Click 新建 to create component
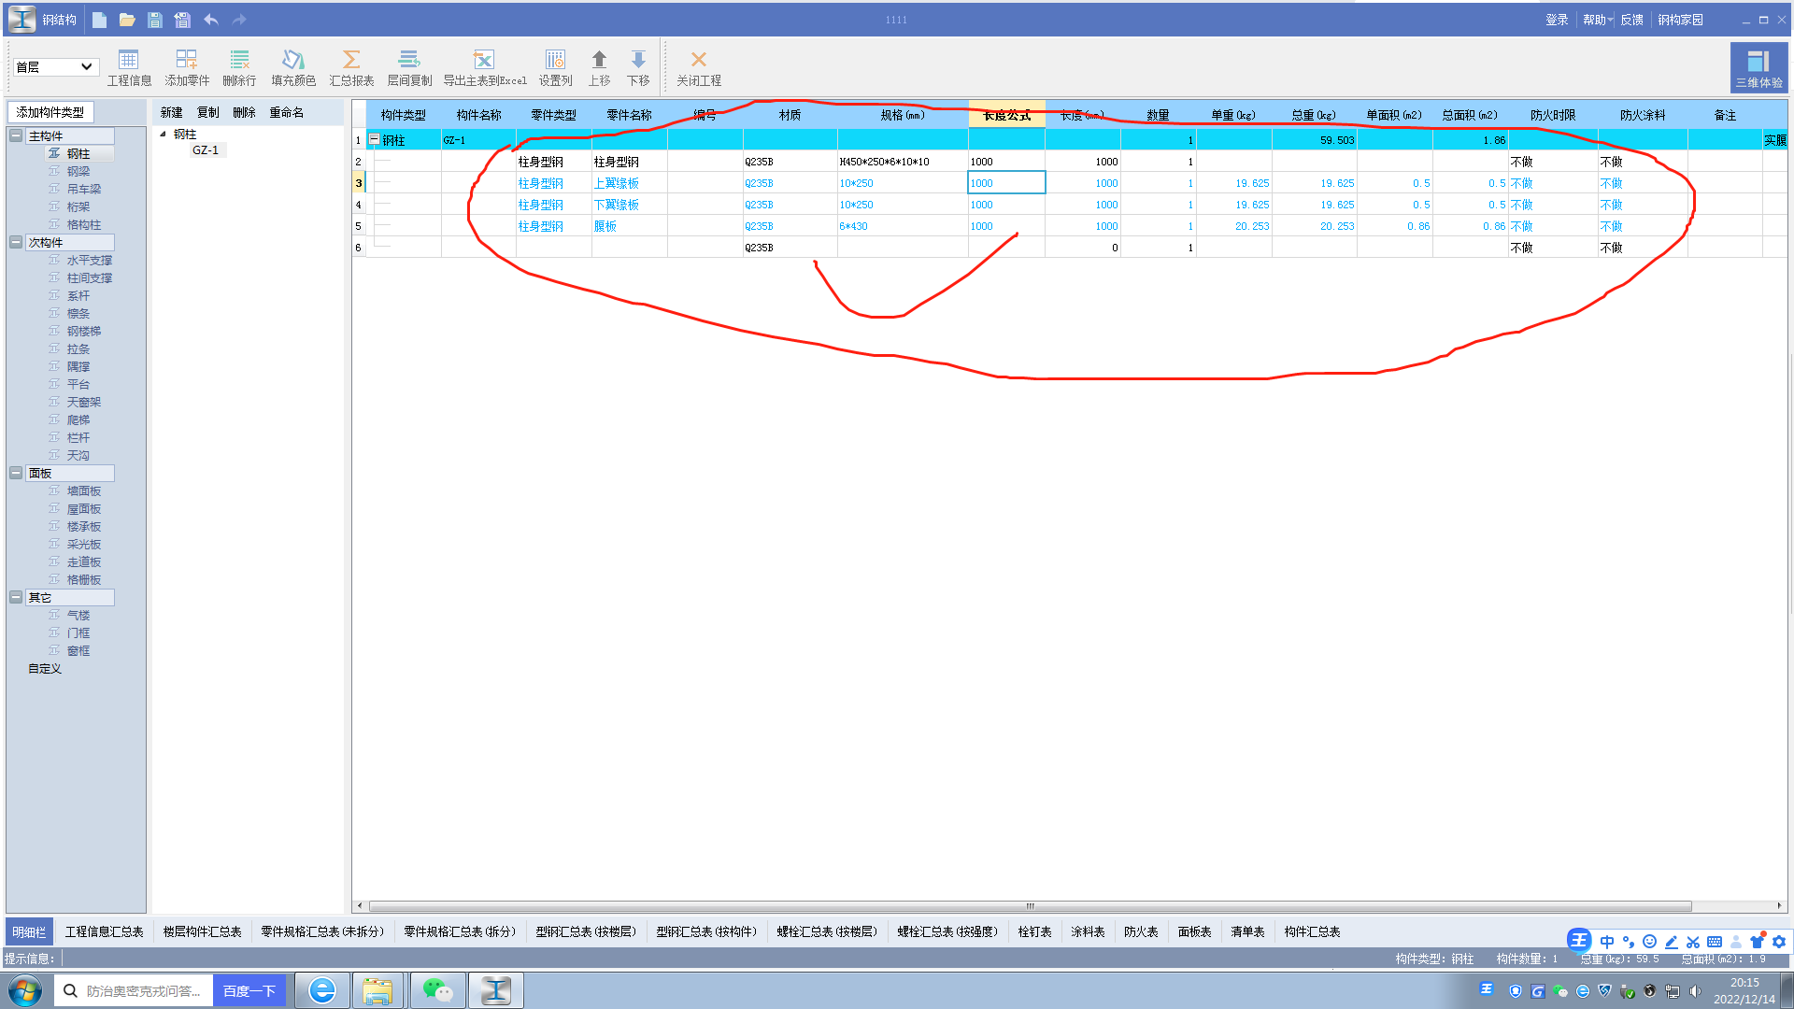1794x1009 pixels. pos(171,112)
